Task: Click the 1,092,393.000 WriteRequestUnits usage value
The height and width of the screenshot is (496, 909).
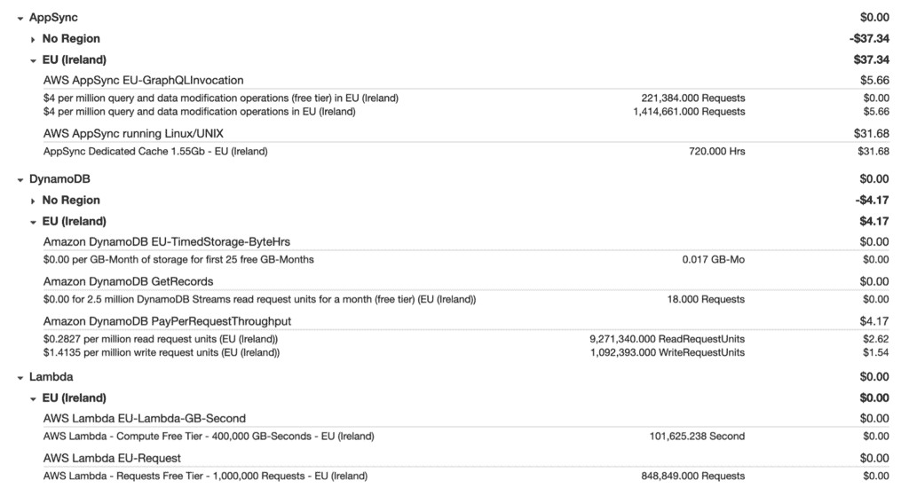Action: (667, 352)
